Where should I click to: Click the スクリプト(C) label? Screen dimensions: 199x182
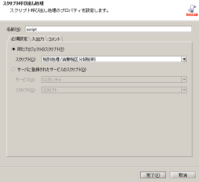coord(26,59)
